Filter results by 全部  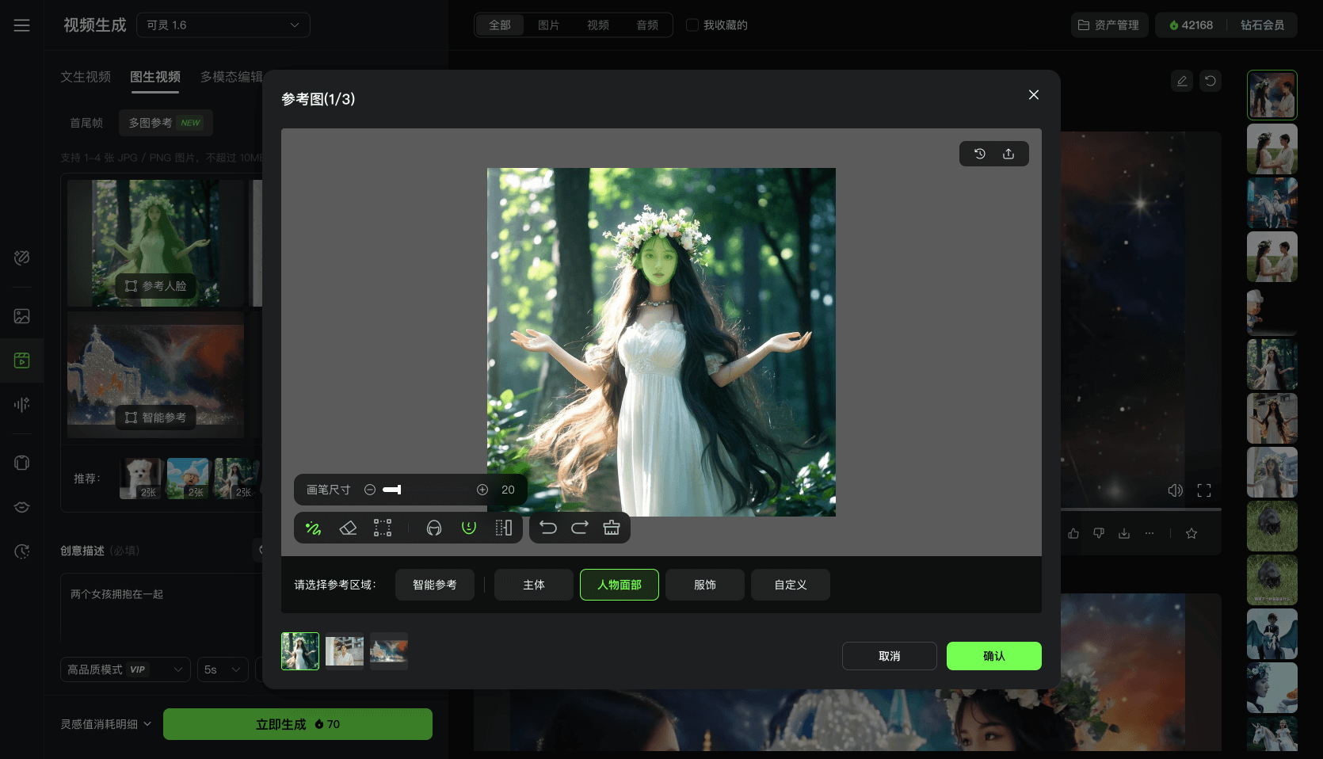(500, 25)
